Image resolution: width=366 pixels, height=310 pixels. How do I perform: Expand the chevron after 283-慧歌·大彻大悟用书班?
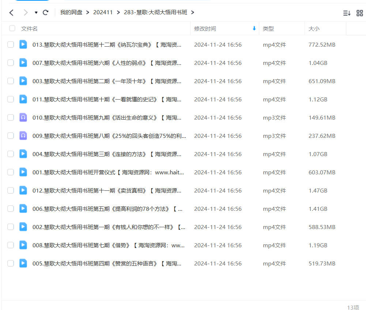[x=193, y=12]
